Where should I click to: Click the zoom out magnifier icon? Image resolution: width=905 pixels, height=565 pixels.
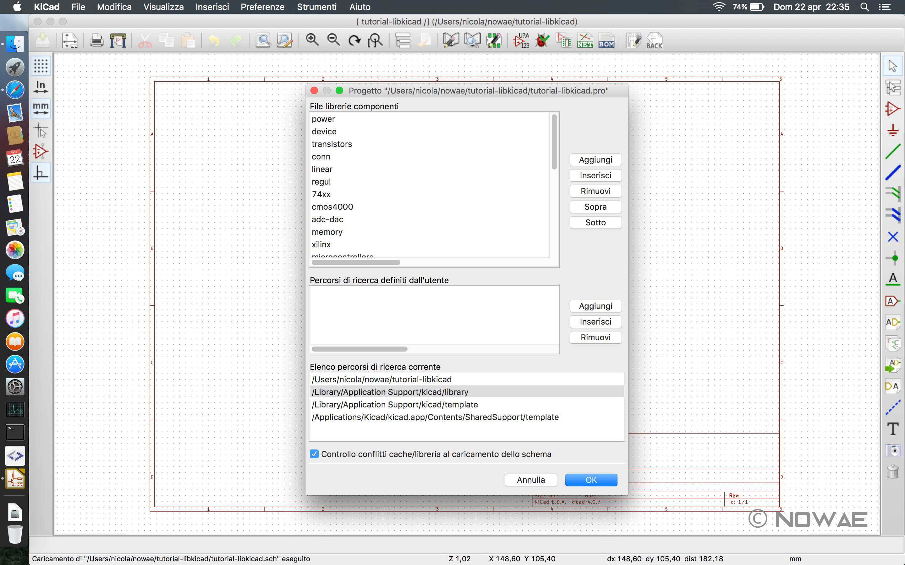pyautogui.click(x=333, y=40)
